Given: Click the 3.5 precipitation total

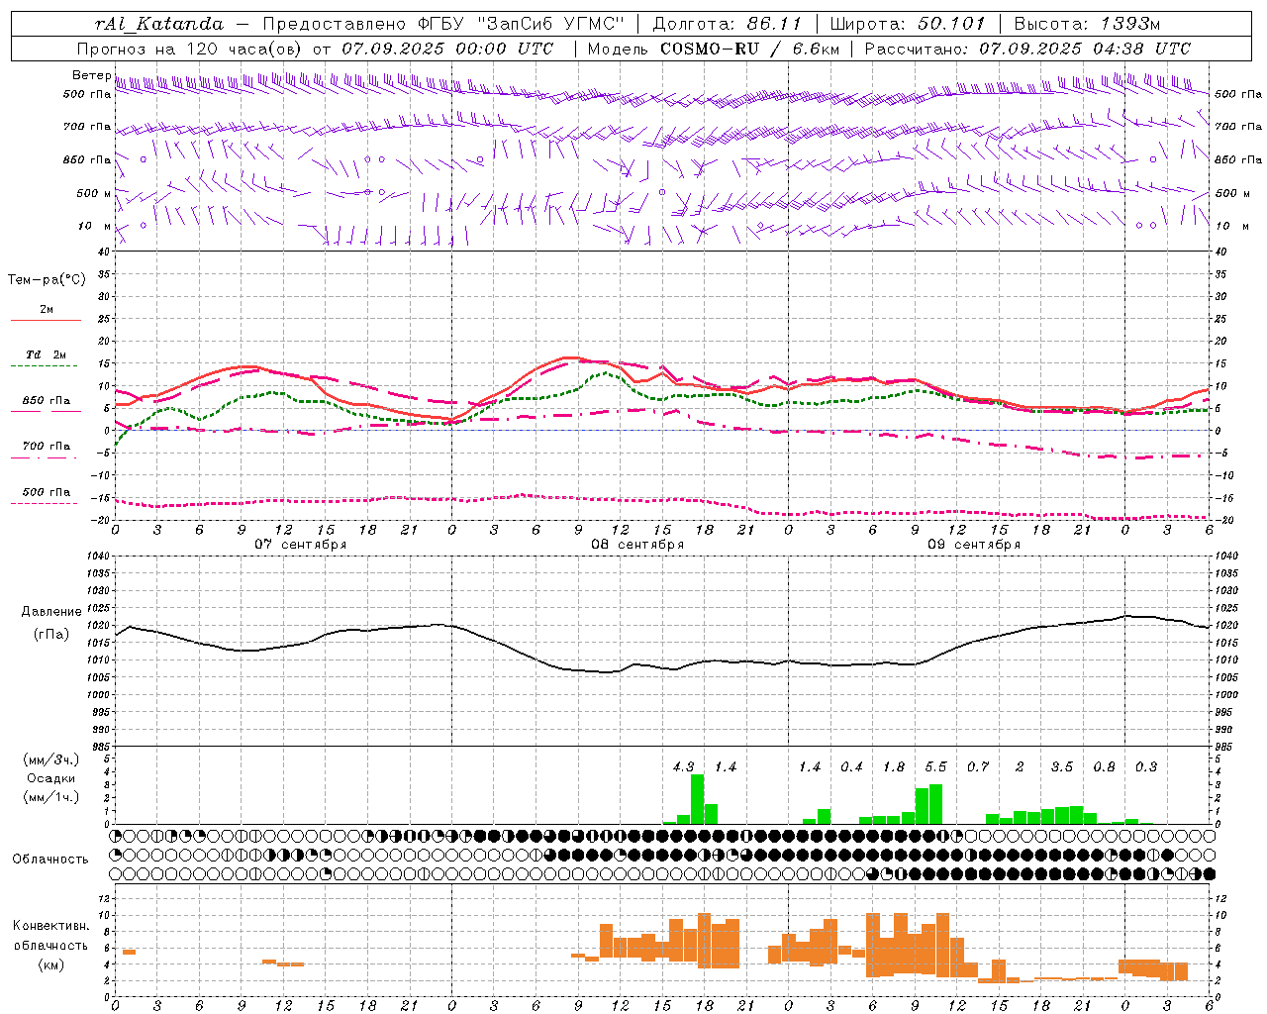Looking at the screenshot, I should pyautogui.click(x=1062, y=767).
